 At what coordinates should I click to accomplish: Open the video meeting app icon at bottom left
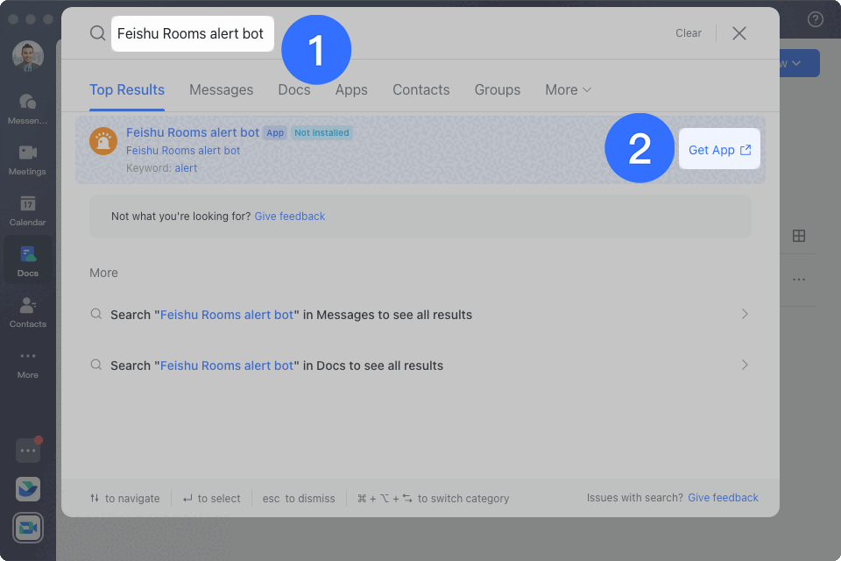[x=27, y=528]
